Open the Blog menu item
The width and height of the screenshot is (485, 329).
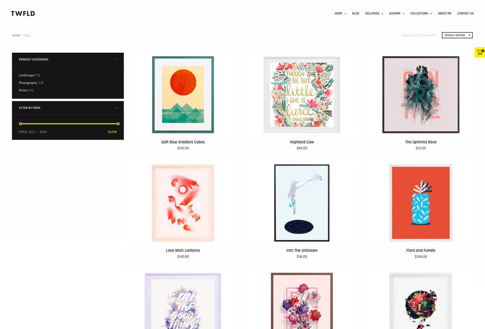pyautogui.click(x=356, y=13)
